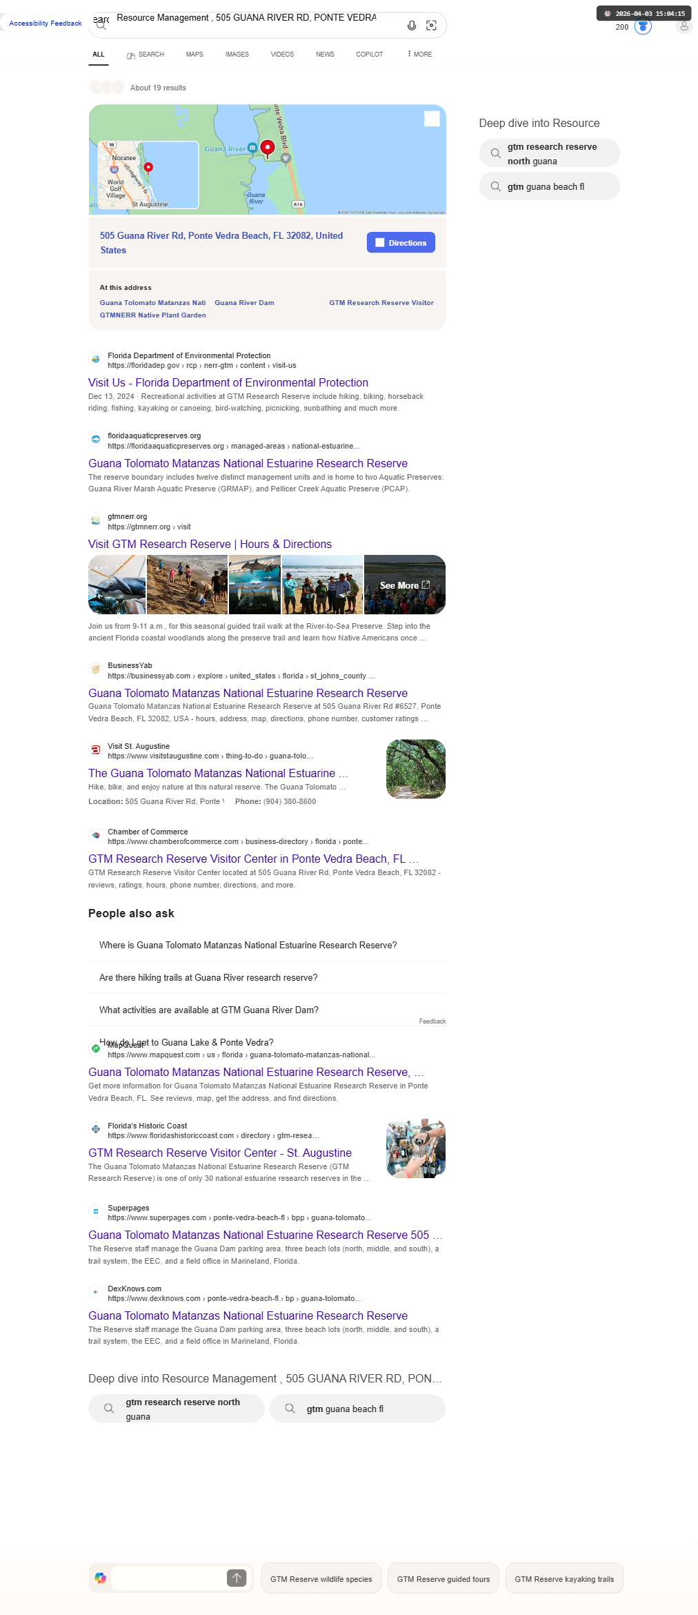Click magnifier icon beside sidebar 'gtm guana beach fl'
Viewport: 698px width, 1615px height.
point(495,186)
